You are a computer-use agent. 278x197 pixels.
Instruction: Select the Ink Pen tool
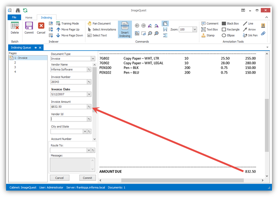click(x=250, y=35)
